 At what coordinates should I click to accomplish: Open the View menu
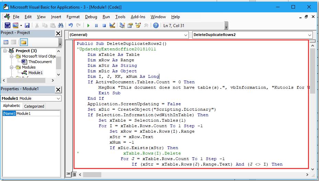[41, 17]
